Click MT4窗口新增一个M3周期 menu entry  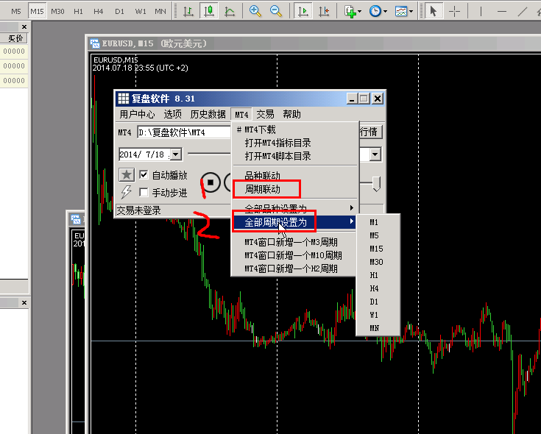click(x=291, y=242)
